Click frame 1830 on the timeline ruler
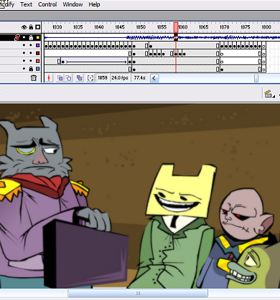The image size is (280, 300). pyautogui.click(x=57, y=27)
